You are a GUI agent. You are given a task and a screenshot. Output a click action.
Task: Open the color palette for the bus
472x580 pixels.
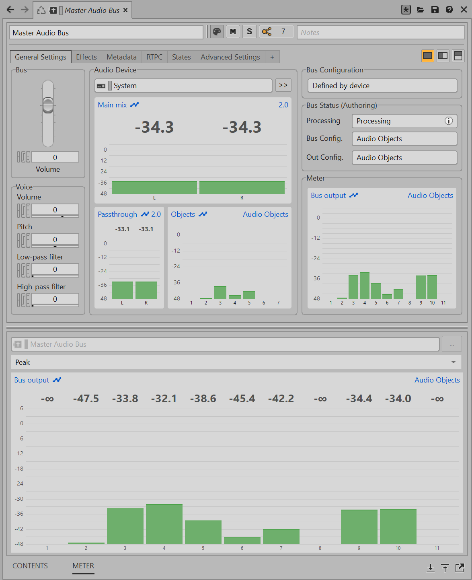(x=217, y=32)
